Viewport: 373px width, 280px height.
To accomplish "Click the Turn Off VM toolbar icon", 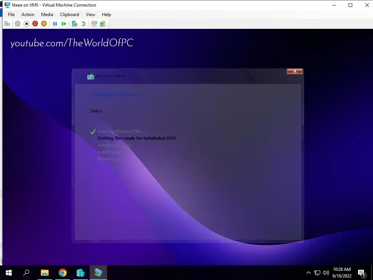I will click(x=26, y=24).
